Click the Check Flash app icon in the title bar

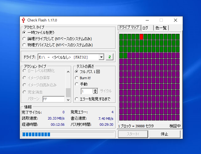coord(24,20)
